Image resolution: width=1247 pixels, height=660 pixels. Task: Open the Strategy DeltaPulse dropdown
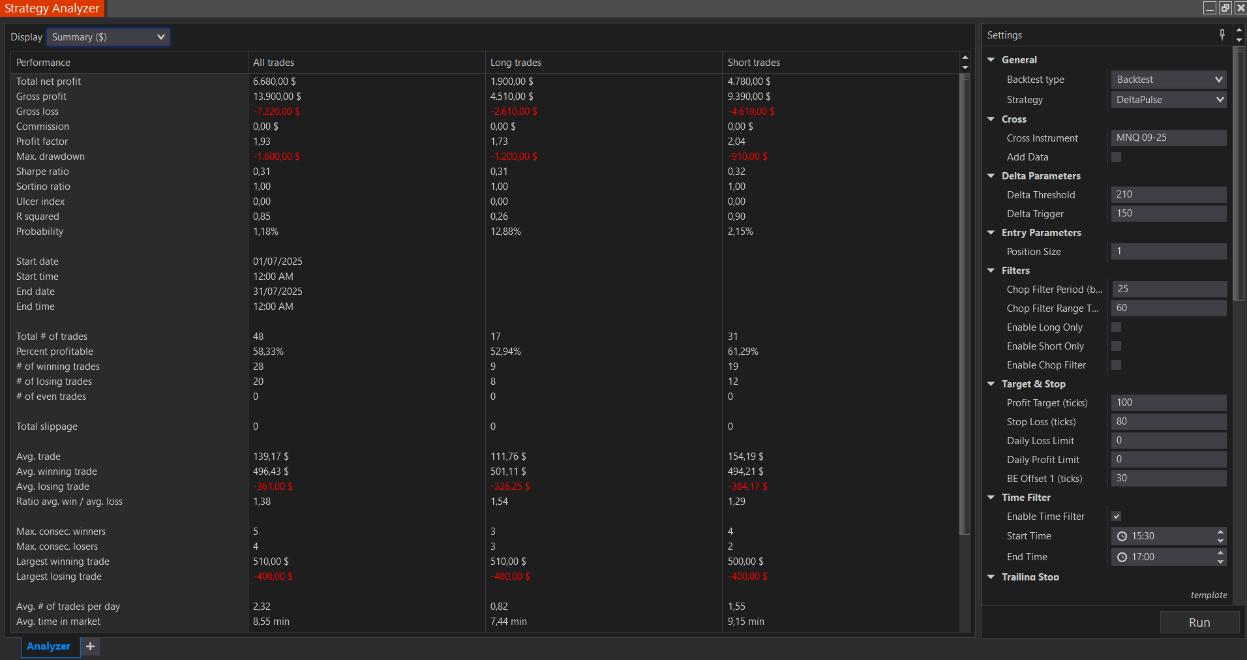[x=1169, y=100]
